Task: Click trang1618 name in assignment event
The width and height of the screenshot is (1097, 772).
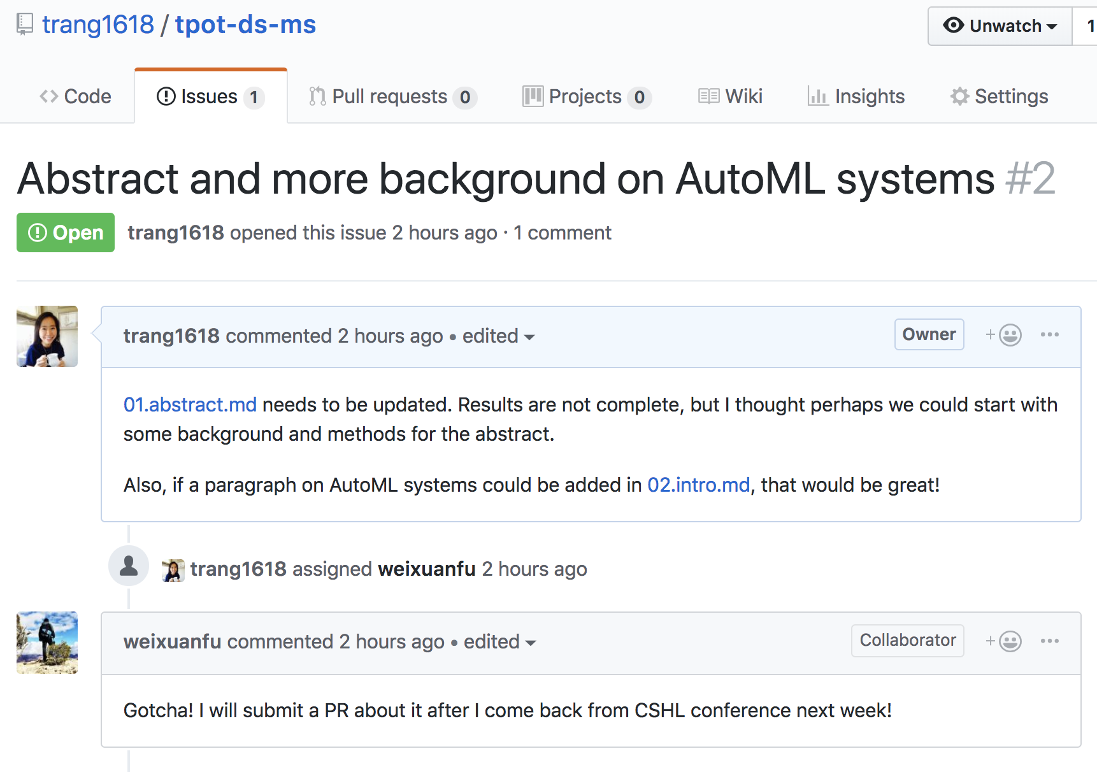Action: tap(238, 569)
